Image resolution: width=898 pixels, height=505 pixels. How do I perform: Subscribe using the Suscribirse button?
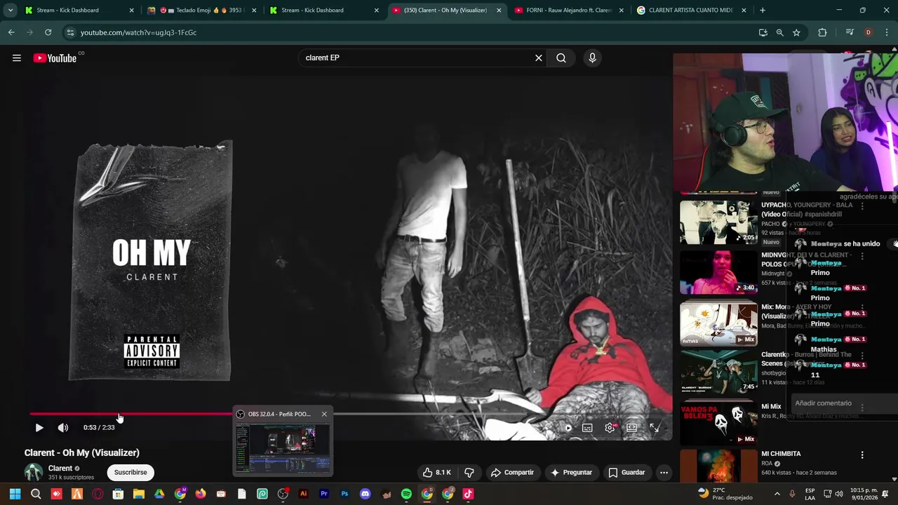(x=130, y=472)
